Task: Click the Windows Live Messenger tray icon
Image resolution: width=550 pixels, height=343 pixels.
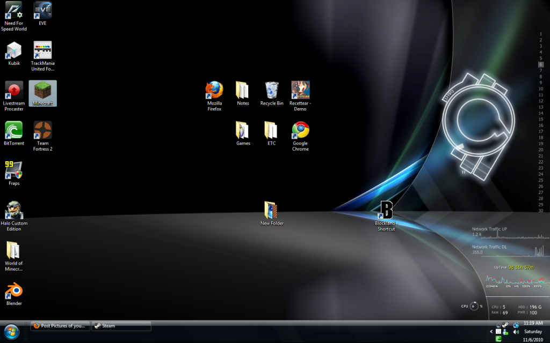Action: [505, 332]
